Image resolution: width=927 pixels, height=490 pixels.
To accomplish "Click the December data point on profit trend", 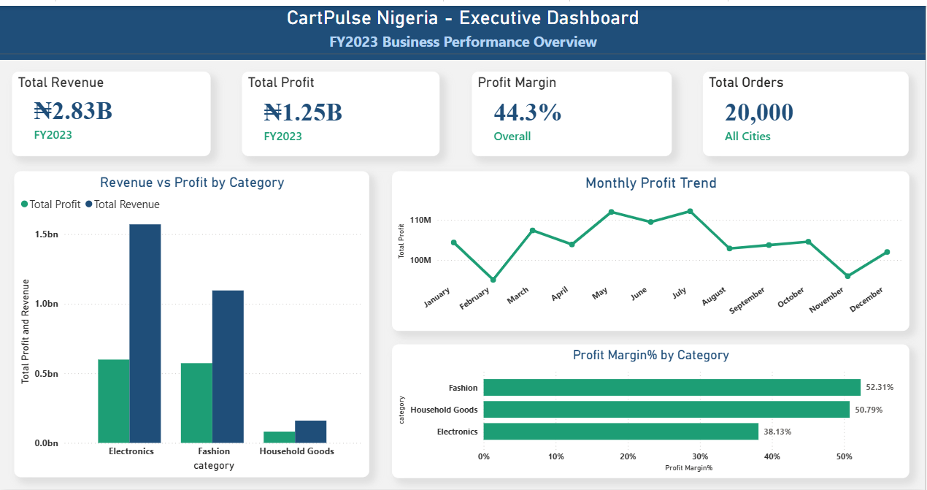I will point(887,252).
